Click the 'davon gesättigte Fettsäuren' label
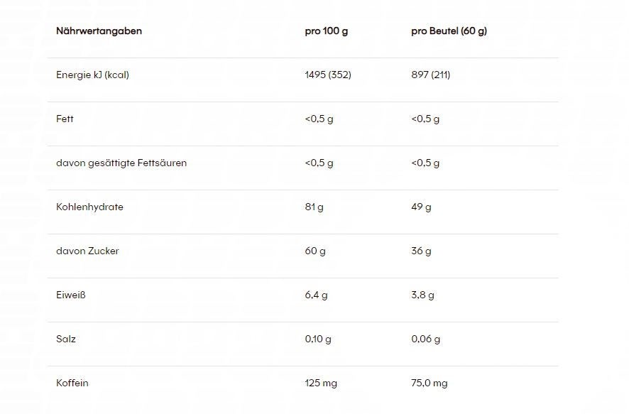This screenshot has height=414, width=629. [x=121, y=163]
